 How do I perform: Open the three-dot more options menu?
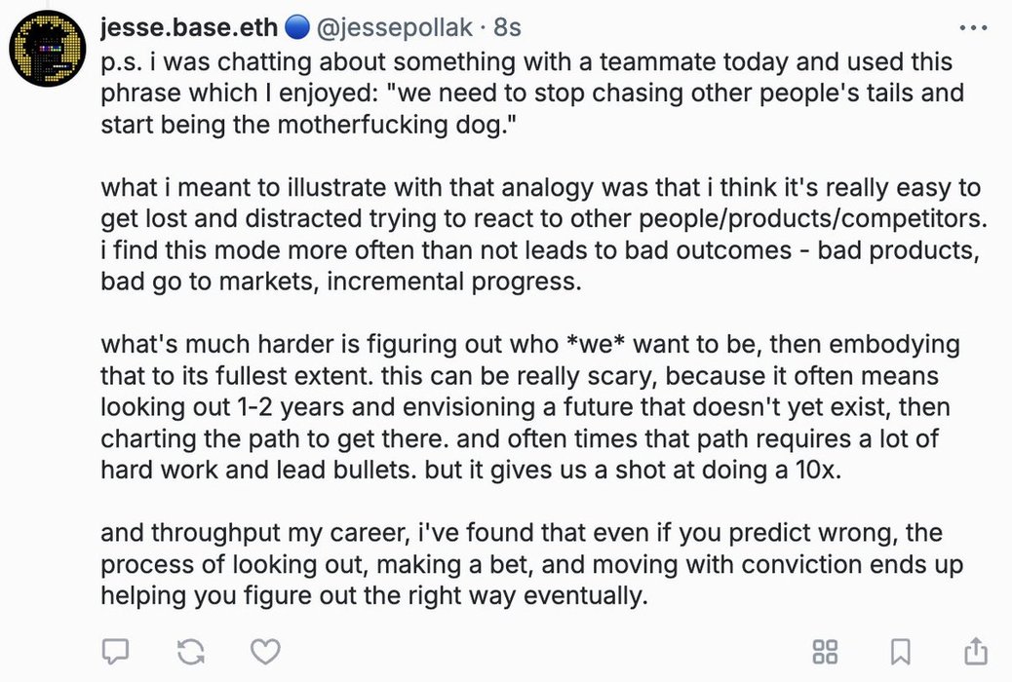click(x=973, y=27)
